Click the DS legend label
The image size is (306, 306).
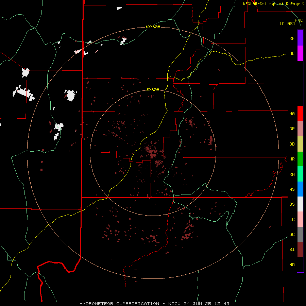292,204
